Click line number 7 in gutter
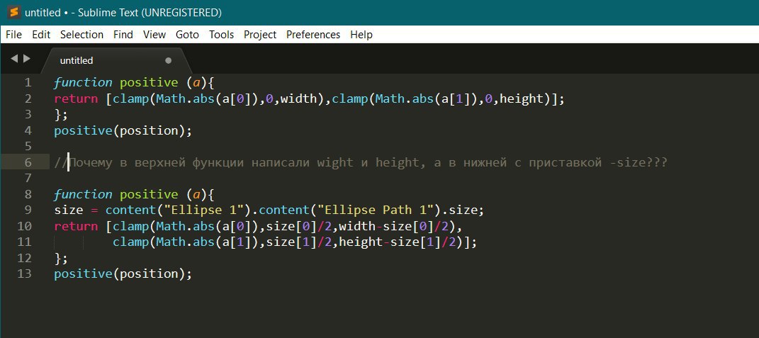Viewport: 759px width, 338px height. [x=28, y=178]
